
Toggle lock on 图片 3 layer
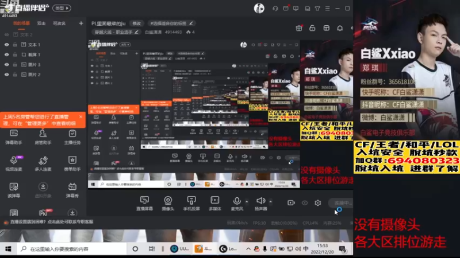tap(15, 65)
